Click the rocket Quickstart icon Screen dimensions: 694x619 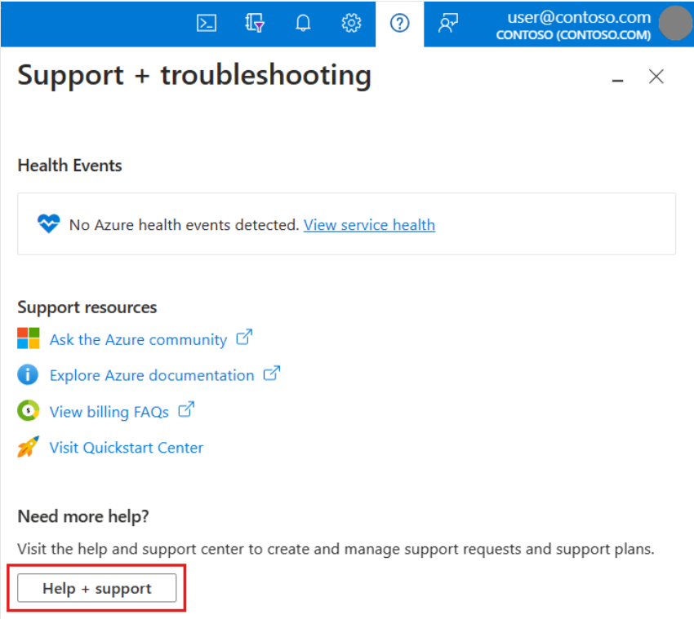pyautogui.click(x=28, y=447)
